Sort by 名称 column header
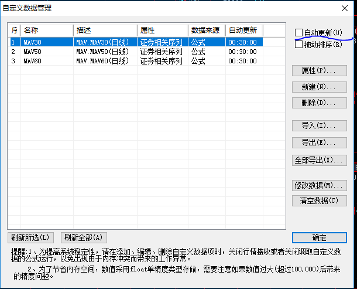The image size is (357, 289). coord(47,30)
